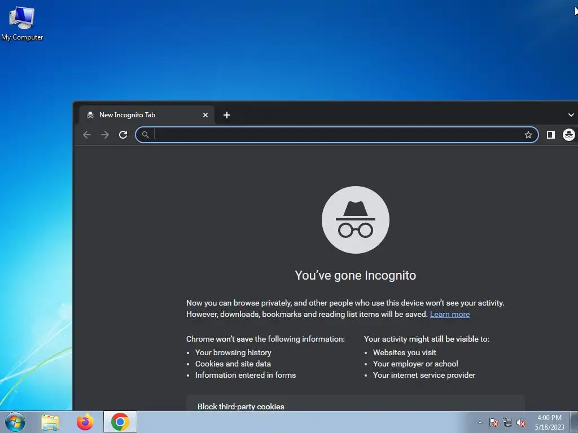578x433 pixels.
Task: Click 'Information entered in forms' text
Action: 246,375
